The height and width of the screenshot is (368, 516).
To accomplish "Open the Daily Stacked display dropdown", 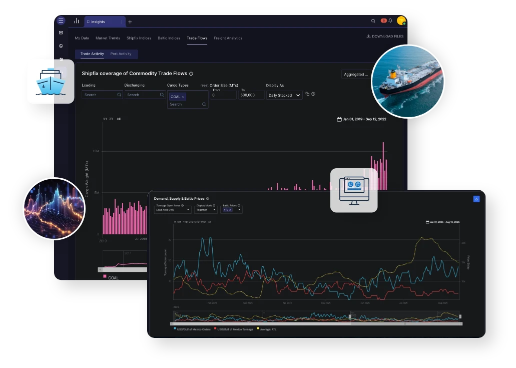I will (284, 95).
